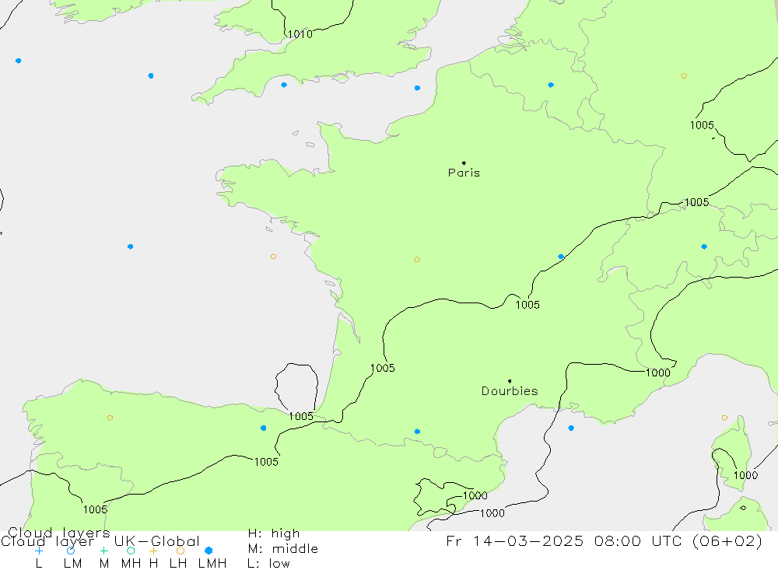Click the blue dot in northern Spain
Screen dimensions: 778x570
264,428
